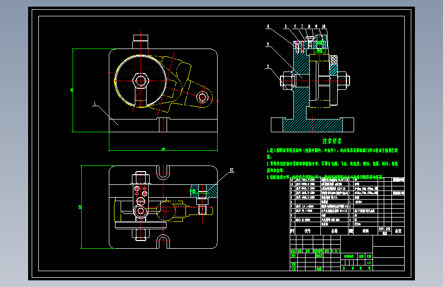Click the green horizontal dimension below front view
This screenshot has height=287, width=443.
[x=164, y=150]
